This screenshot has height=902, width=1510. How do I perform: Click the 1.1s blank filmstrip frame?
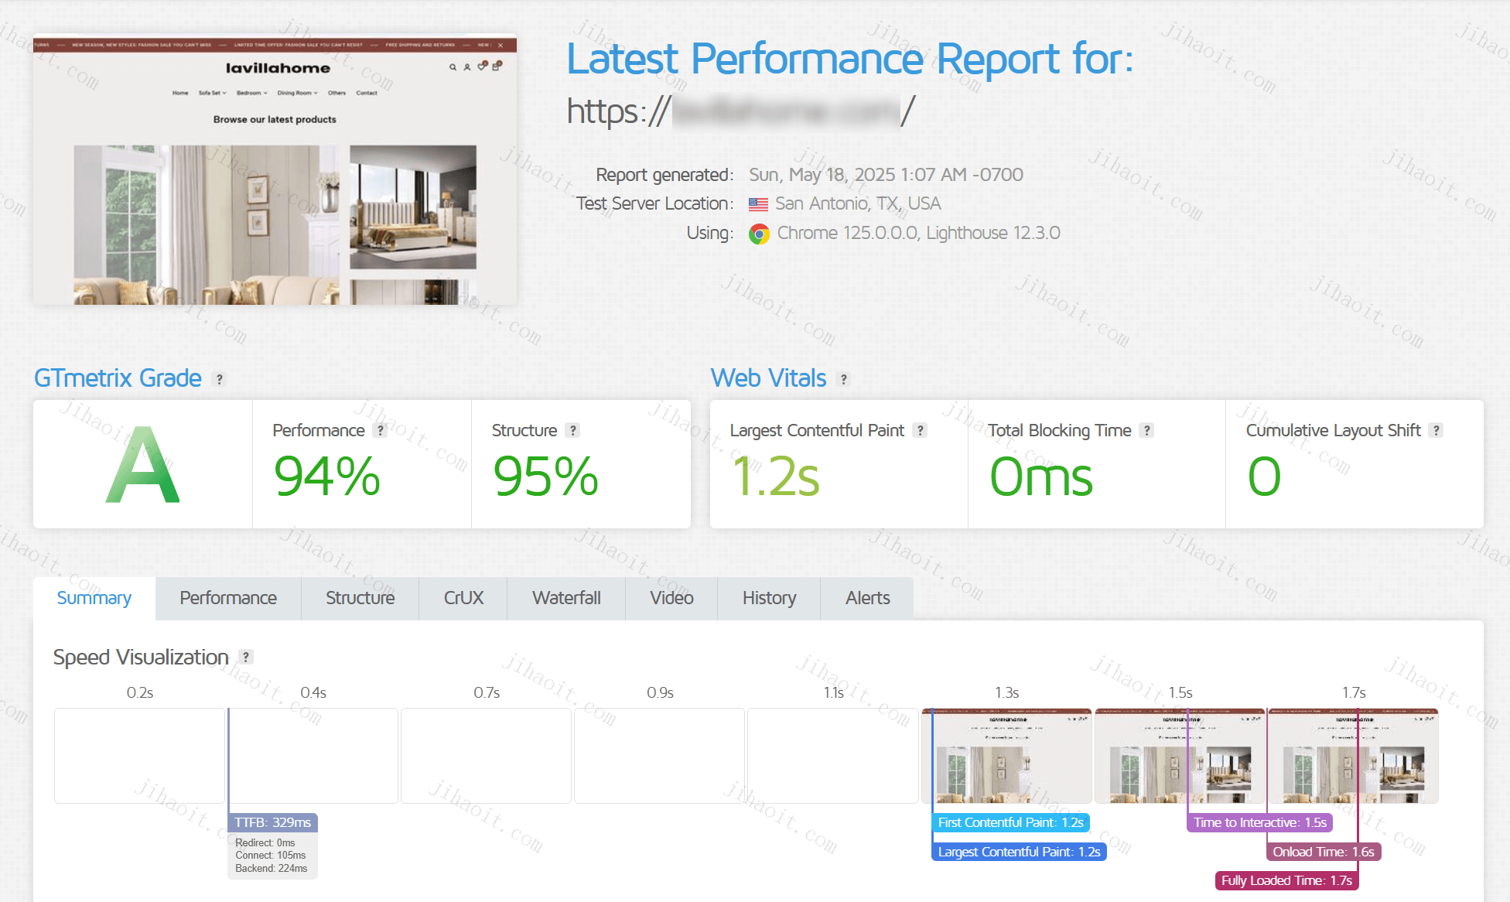832,756
